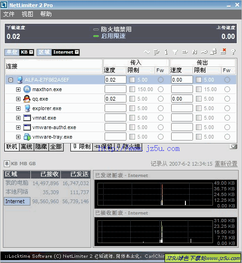Image resolution: width=242 pixels, height=263 pixels.
Task: Click the NetLimiter logo in title bar
Action: 4,5
